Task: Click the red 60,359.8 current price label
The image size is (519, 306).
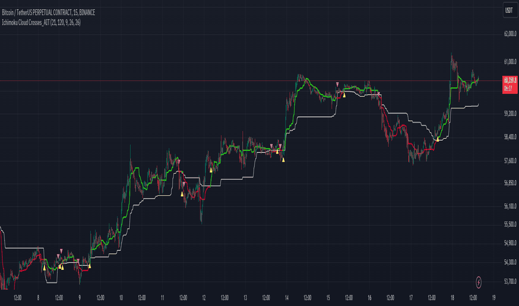Action: tap(510, 85)
